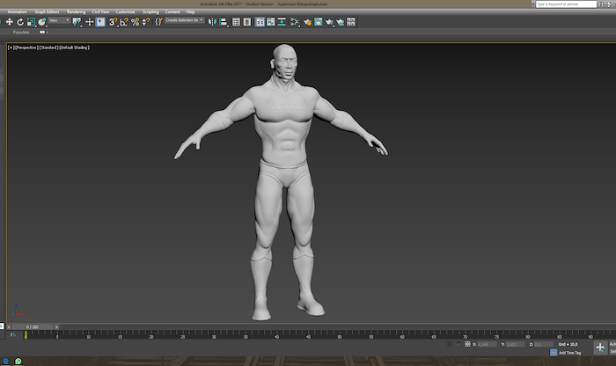The height and width of the screenshot is (366, 616).
Task: Step the time slider back one frame
Action: pos(9,326)
